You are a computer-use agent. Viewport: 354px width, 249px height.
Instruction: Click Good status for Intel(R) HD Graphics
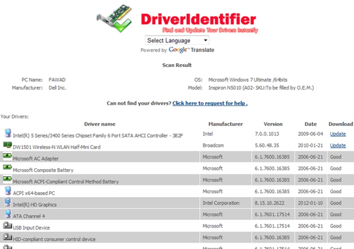(x=336, y=203)
